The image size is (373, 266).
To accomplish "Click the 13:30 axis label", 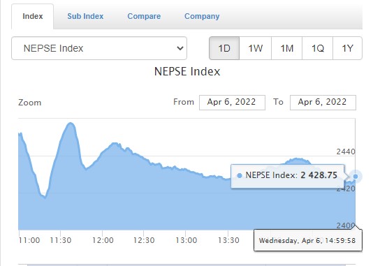I will 228,240.
